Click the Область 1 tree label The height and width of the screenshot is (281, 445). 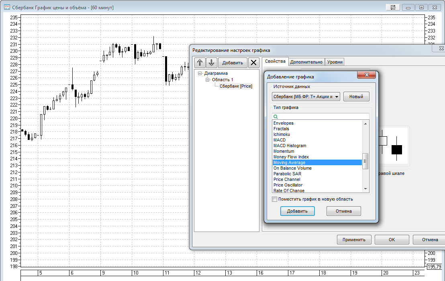click(x=222, y=80)
